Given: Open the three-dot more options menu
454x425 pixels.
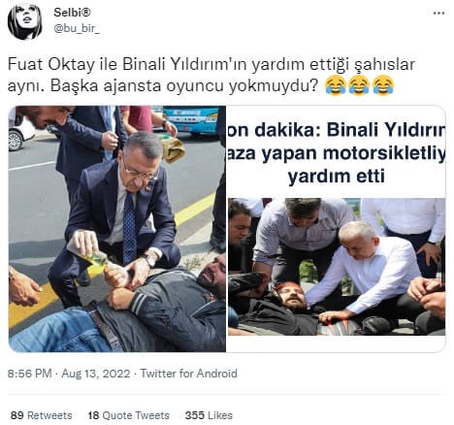Looking at the screenshot, I should (438, 14).
